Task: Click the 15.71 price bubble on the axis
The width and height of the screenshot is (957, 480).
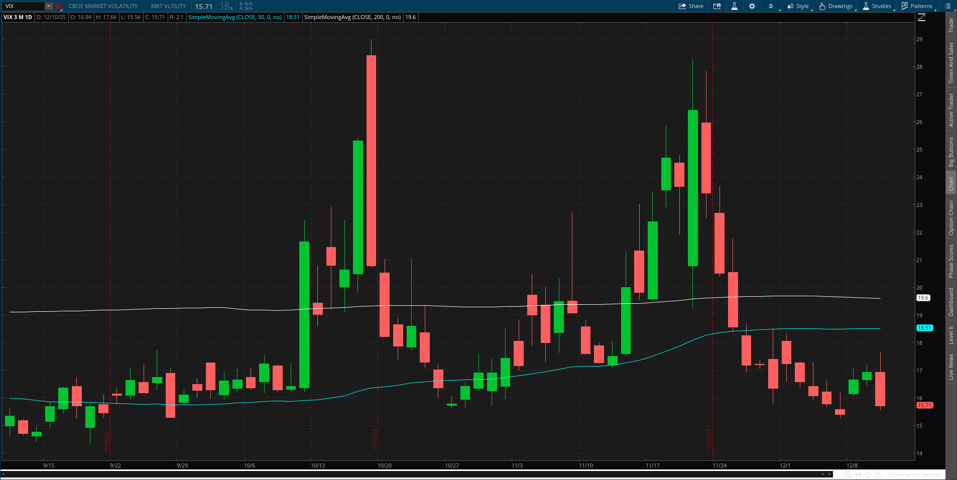Action: [x=925, y=405]
